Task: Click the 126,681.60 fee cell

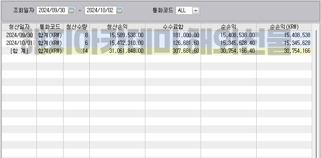Action: pyautogui.click(x=173, y=43)
